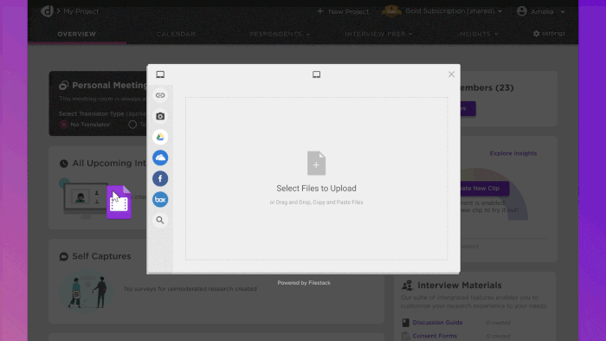Switch to the Overview tab

point(77,34)
